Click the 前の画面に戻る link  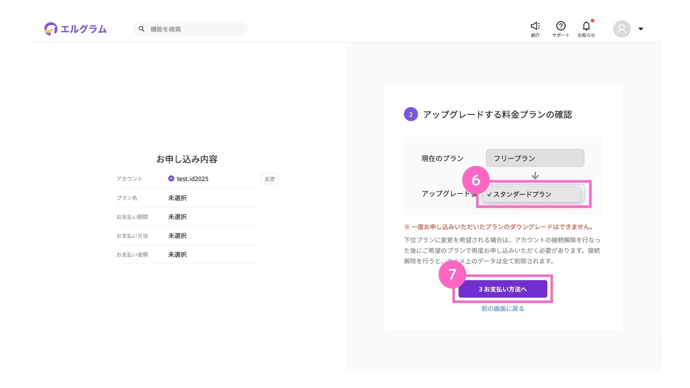pos(503,309)
